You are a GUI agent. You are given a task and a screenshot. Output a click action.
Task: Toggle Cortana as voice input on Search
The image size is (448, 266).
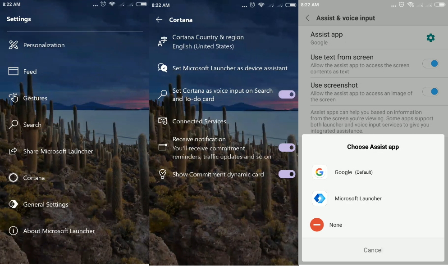(287, 95)
